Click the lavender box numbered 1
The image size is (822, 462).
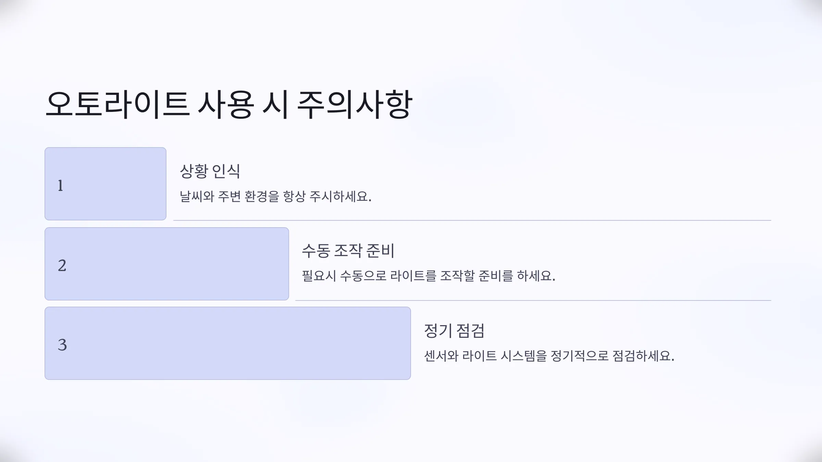(x=105, y=184)
